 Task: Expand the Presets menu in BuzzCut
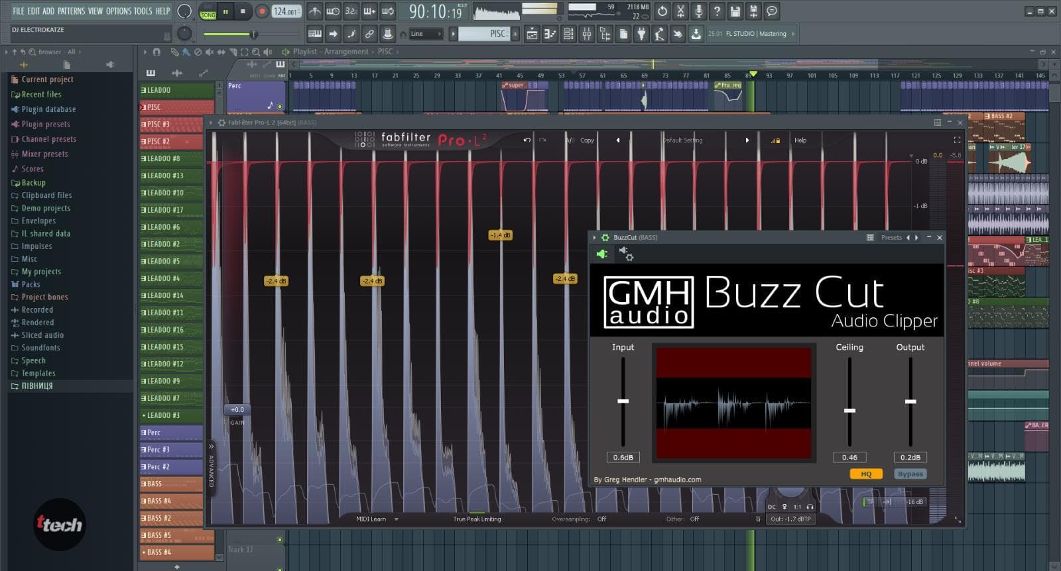point(891,238)
